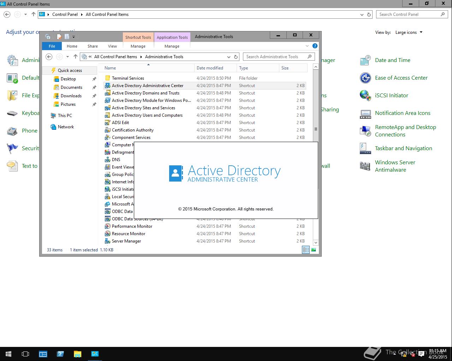Open the File menu tab
Viewport: 452px width, 361px height.
tap(52, 46)
